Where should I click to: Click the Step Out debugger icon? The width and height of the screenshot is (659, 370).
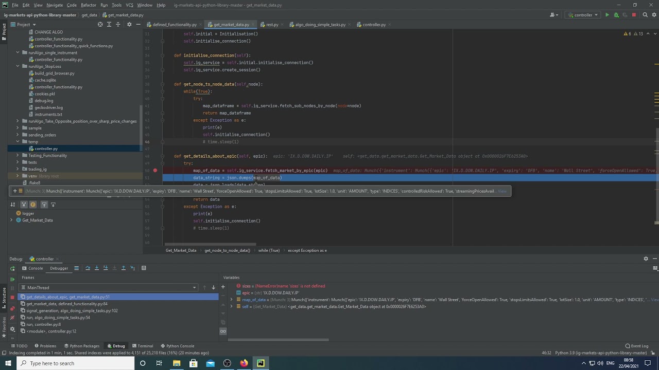click(x=123, y=268)
